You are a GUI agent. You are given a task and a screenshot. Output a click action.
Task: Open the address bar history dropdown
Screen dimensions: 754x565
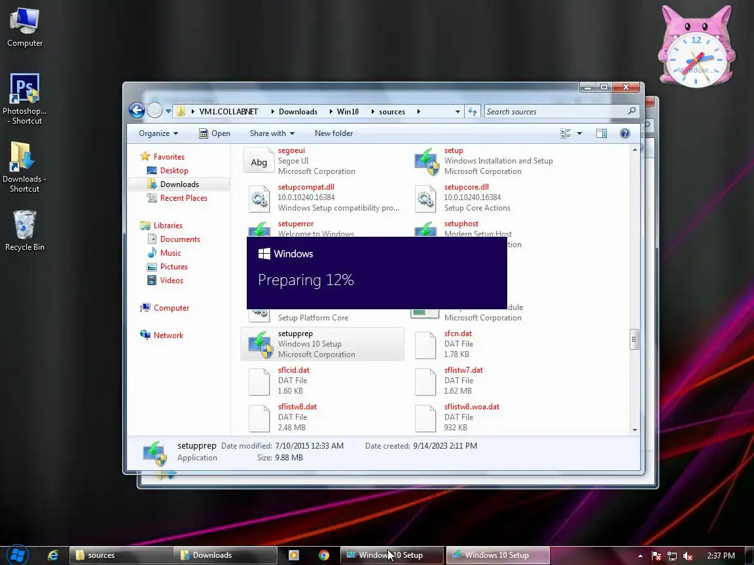pos(458,111)
